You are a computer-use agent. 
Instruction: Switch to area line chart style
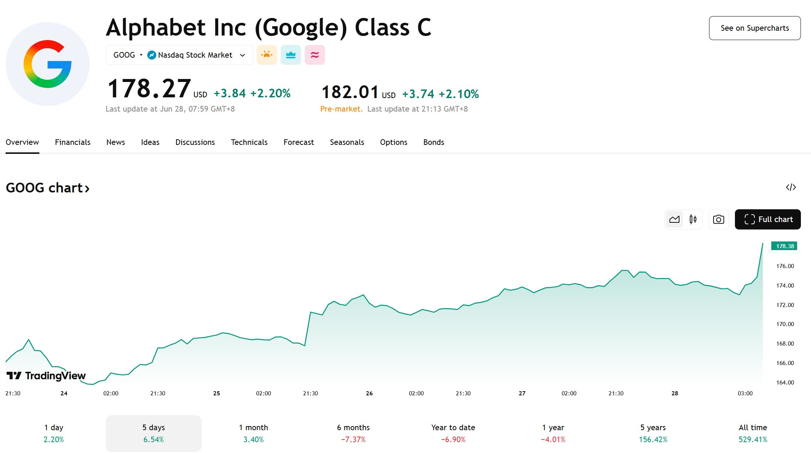pos(674,219)
